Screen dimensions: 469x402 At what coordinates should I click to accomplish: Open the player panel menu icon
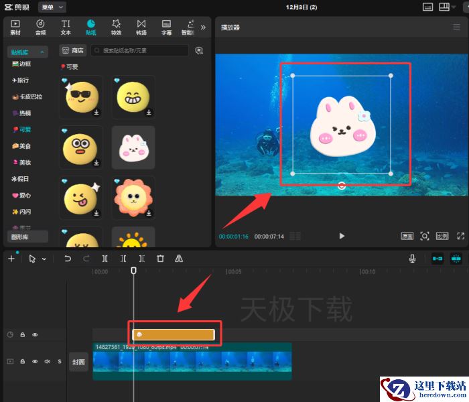tap(456, 27)
